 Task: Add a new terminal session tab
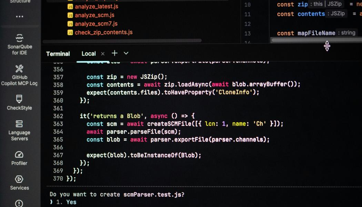pyautogui.click(x=114, y=53)
